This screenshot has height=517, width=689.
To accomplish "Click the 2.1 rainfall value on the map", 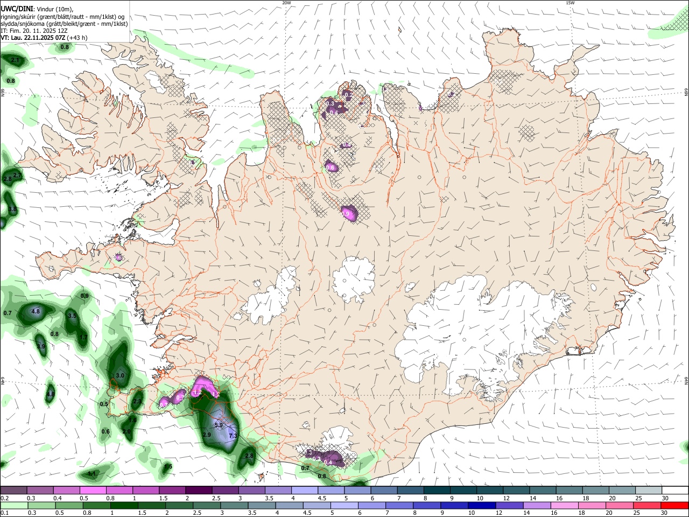I will coord(15,60).
